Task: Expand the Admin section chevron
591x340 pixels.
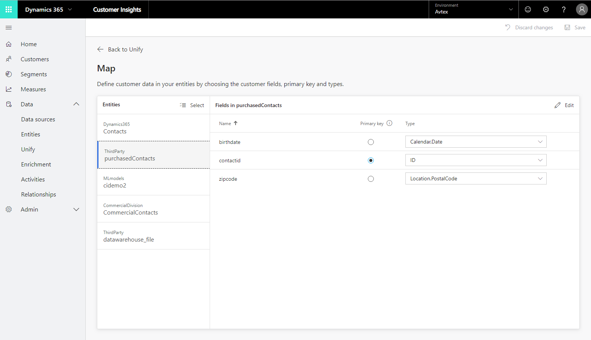Action: 76,209
